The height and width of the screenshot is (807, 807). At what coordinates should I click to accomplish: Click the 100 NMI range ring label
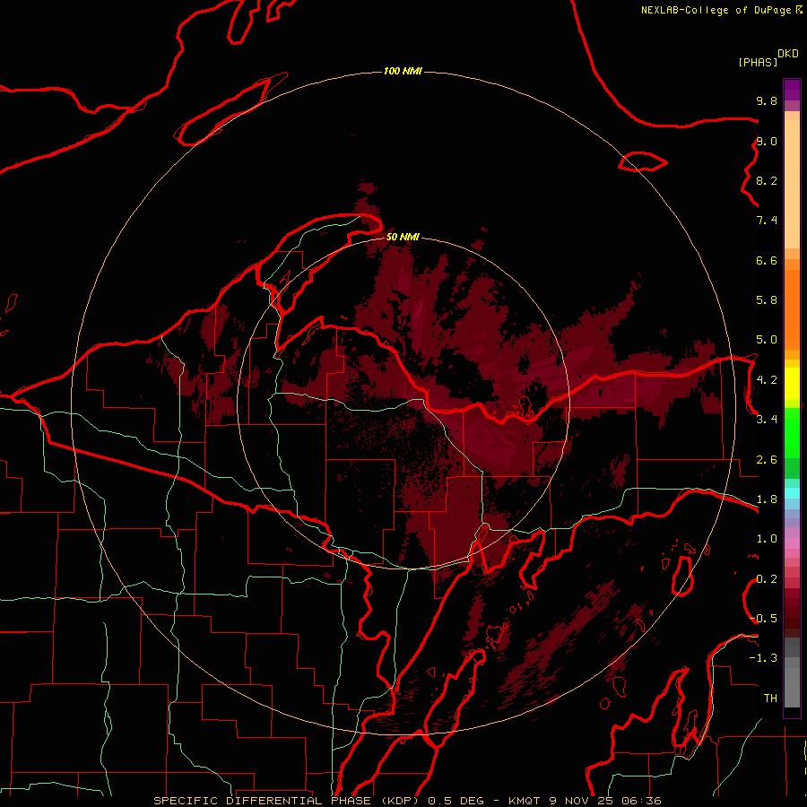[403, 71]
